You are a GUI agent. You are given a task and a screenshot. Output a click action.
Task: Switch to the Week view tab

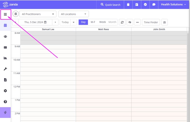pyautogui.click(x=102, y=22)
